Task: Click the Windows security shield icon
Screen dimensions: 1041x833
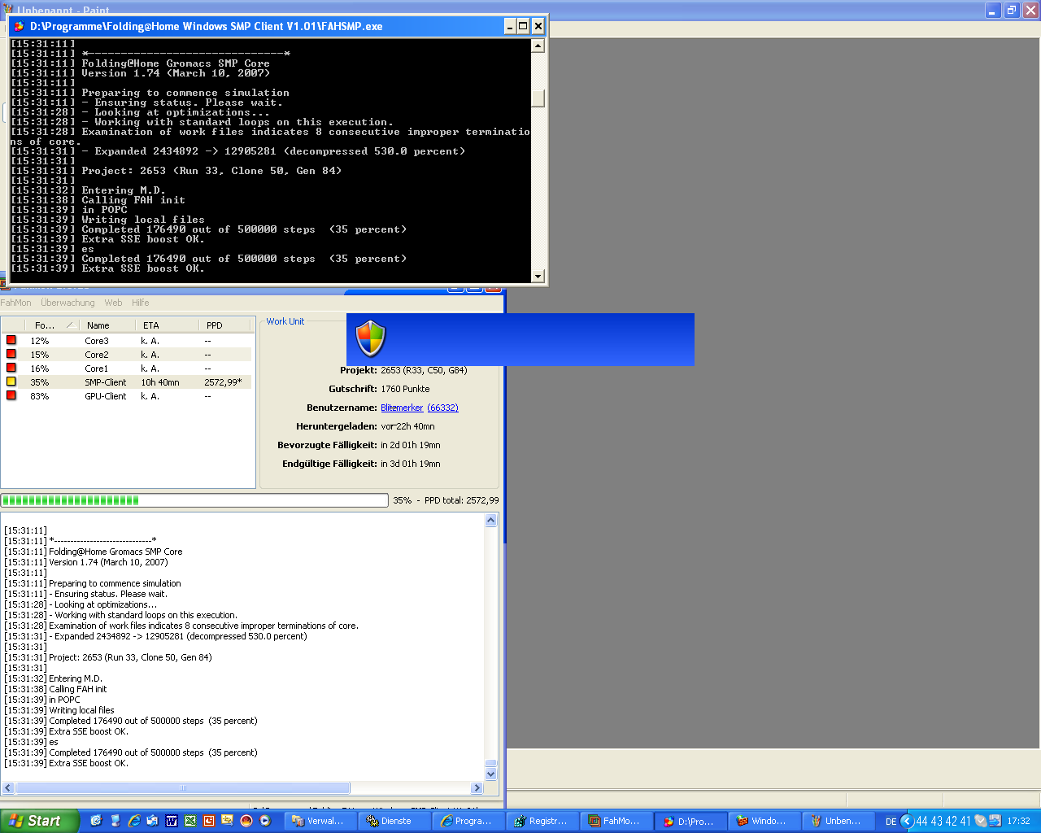Action: [371, 338]
